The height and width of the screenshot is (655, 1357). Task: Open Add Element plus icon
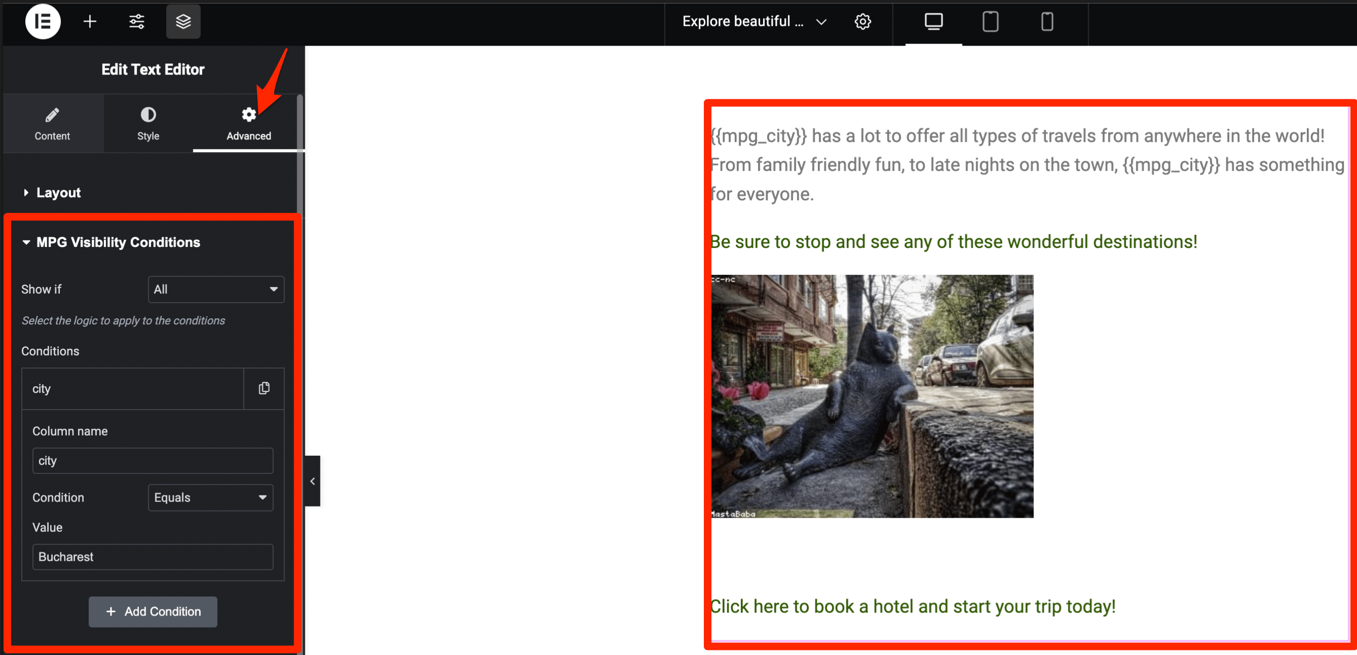click(90, 22)
